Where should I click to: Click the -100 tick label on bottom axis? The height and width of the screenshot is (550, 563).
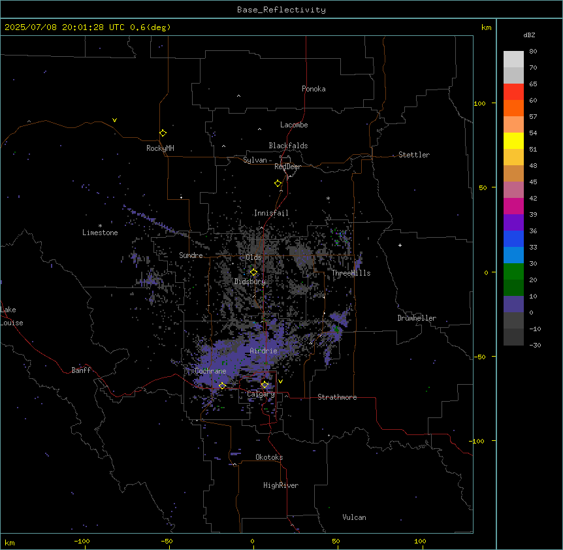[82, 541]
